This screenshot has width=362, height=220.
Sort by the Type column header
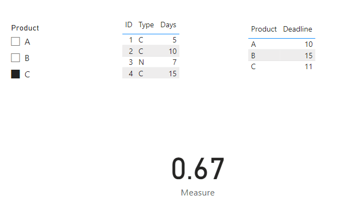146,25
